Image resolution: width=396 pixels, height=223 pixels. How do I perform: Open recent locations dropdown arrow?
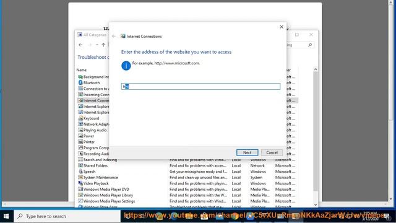pos(97,45)
